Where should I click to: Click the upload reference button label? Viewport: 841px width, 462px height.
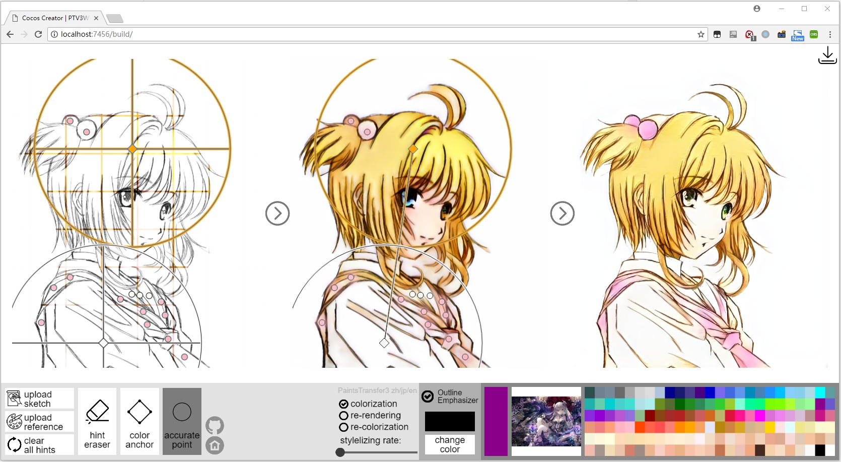point(43,422)
